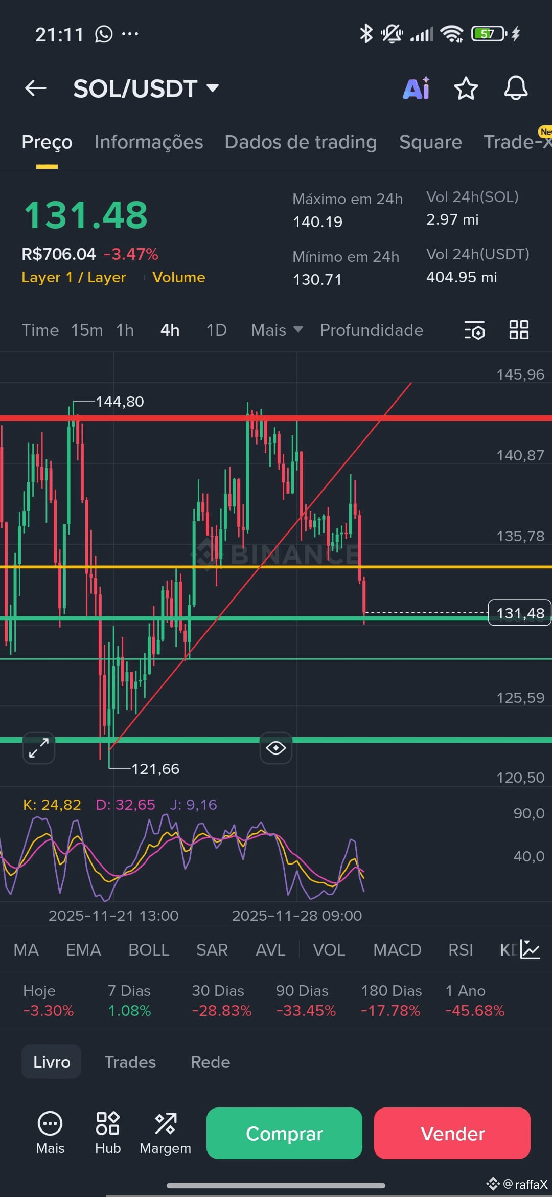Screen dimensions: 552x1197
Task: Select 90 Dias -33.45% performance
Action: [x=306, y=1001]
